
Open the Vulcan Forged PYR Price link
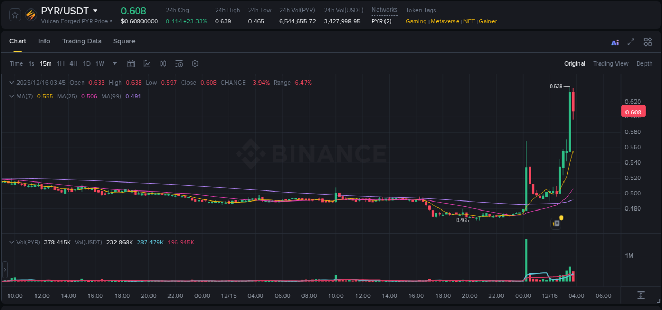tap(76, 21)
